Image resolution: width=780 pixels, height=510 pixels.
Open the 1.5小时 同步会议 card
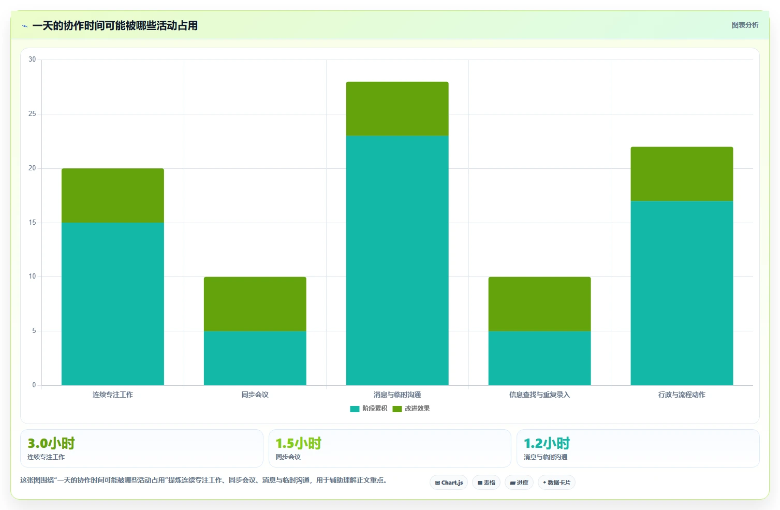(390, 448)
